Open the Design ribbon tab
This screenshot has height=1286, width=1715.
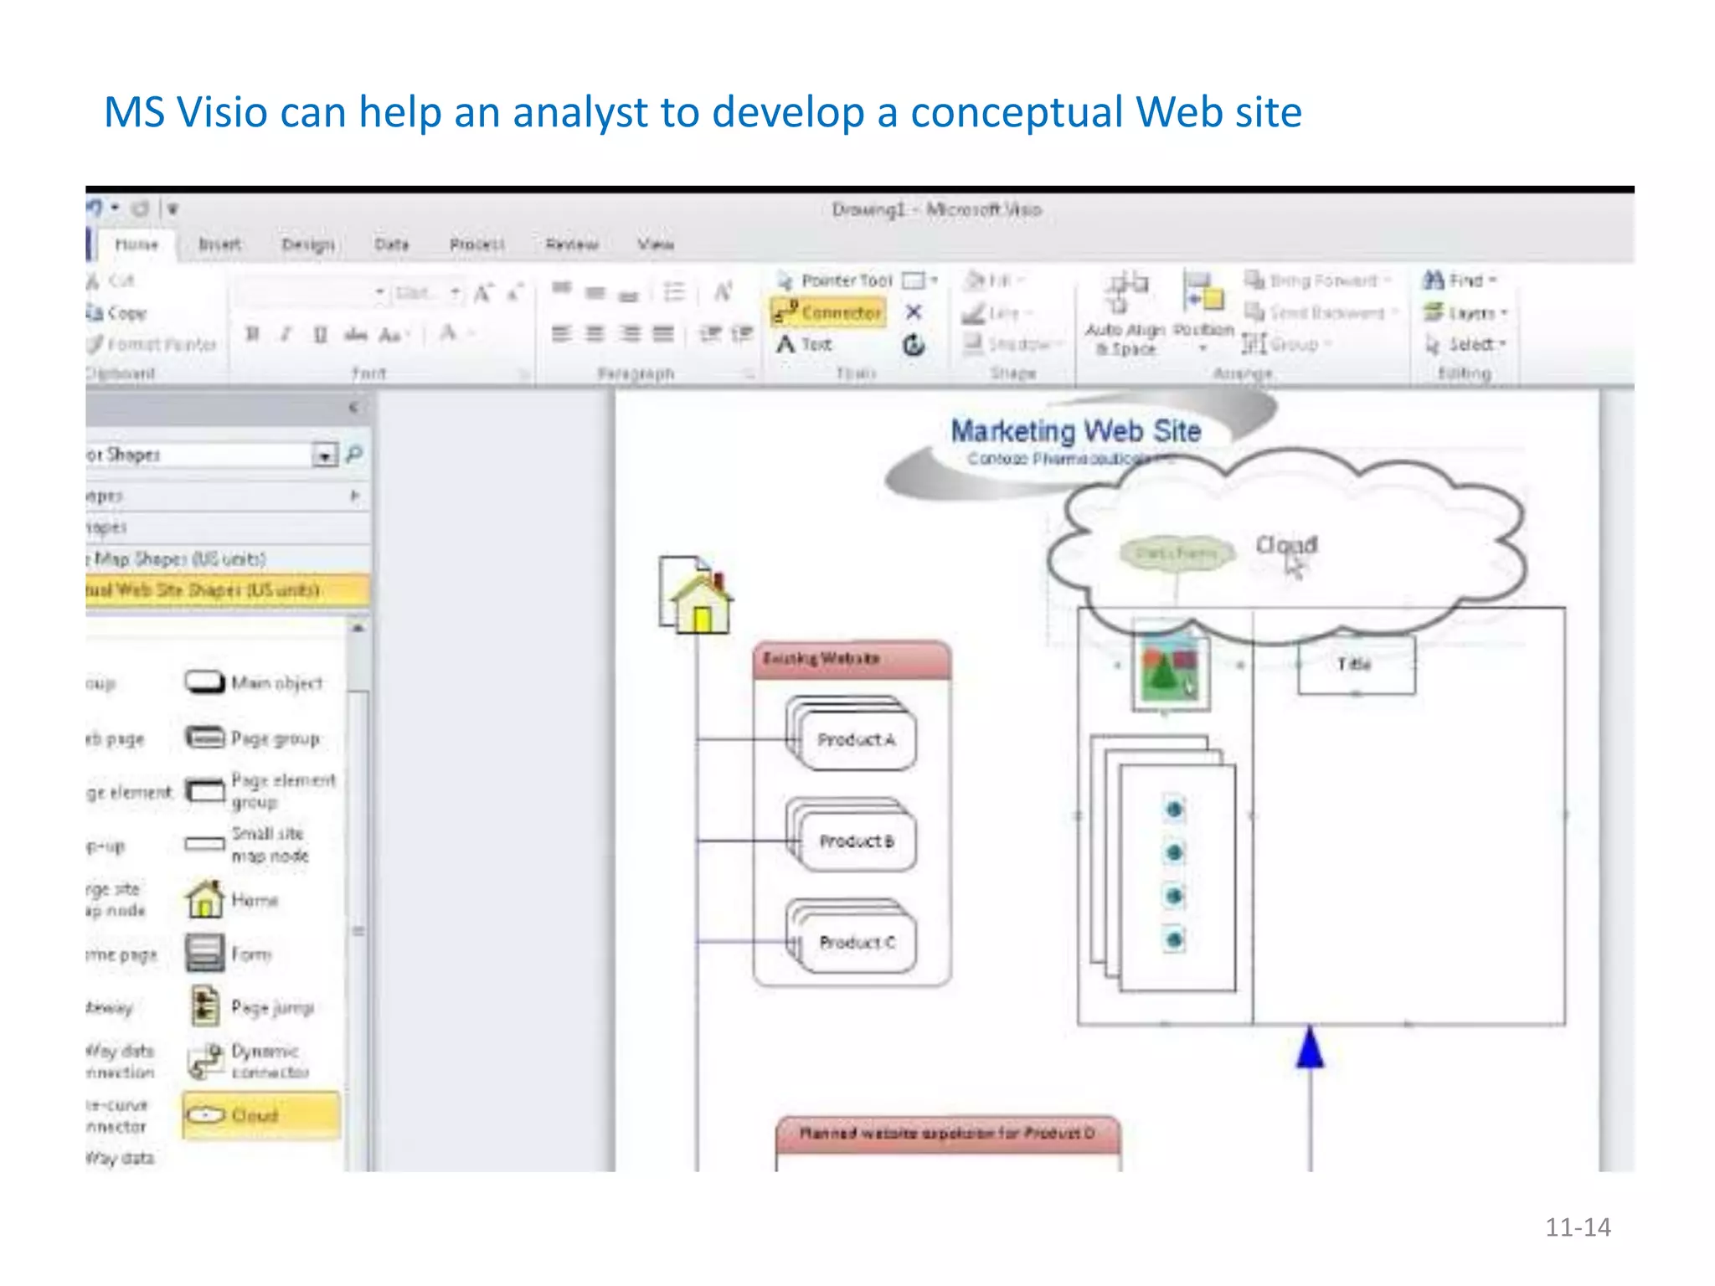[x=308, y=244]
